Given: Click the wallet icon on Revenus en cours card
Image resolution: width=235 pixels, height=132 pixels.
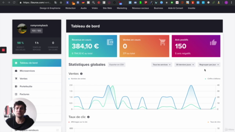Looking at the screenshot, I should click(110, 42).
